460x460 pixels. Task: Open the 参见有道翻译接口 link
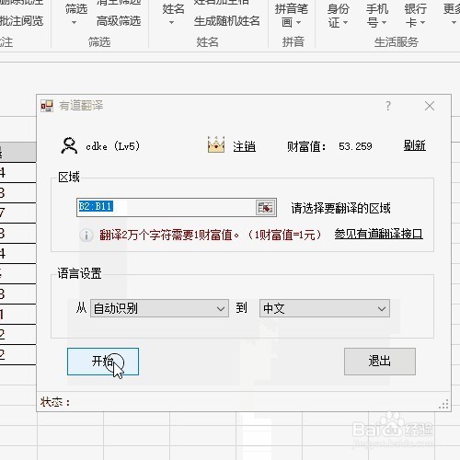tap(379, 234)
